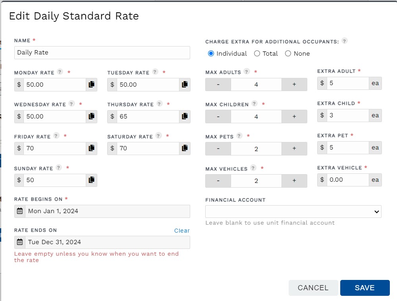Image resolution: width=397 pixels, height=301 pixels.
Task: Cancel editing the rate
Action: coord(313,288)
